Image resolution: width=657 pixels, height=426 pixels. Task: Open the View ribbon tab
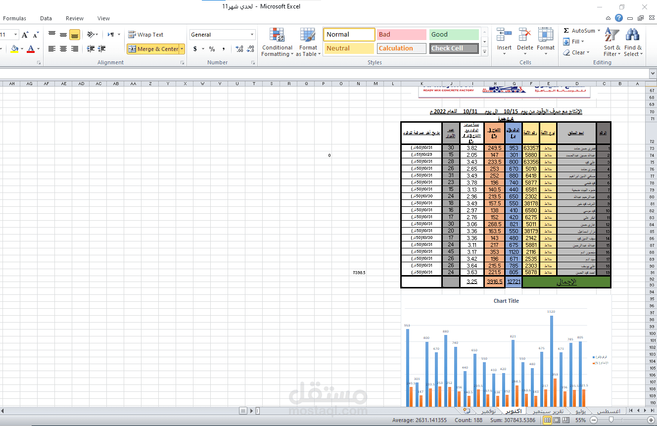pos(103,18)
